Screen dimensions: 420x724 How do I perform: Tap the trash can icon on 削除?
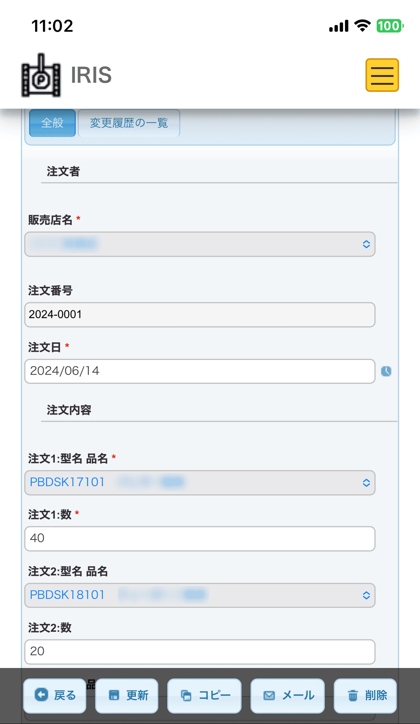353,695
